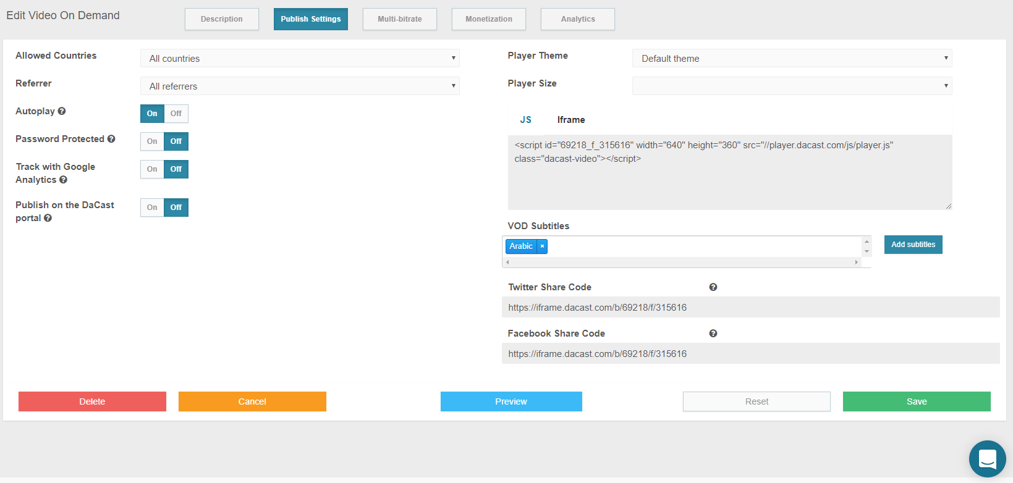Select the JS embed code tab
This screenshot has width=1013, height=483.
pos(526,120)
